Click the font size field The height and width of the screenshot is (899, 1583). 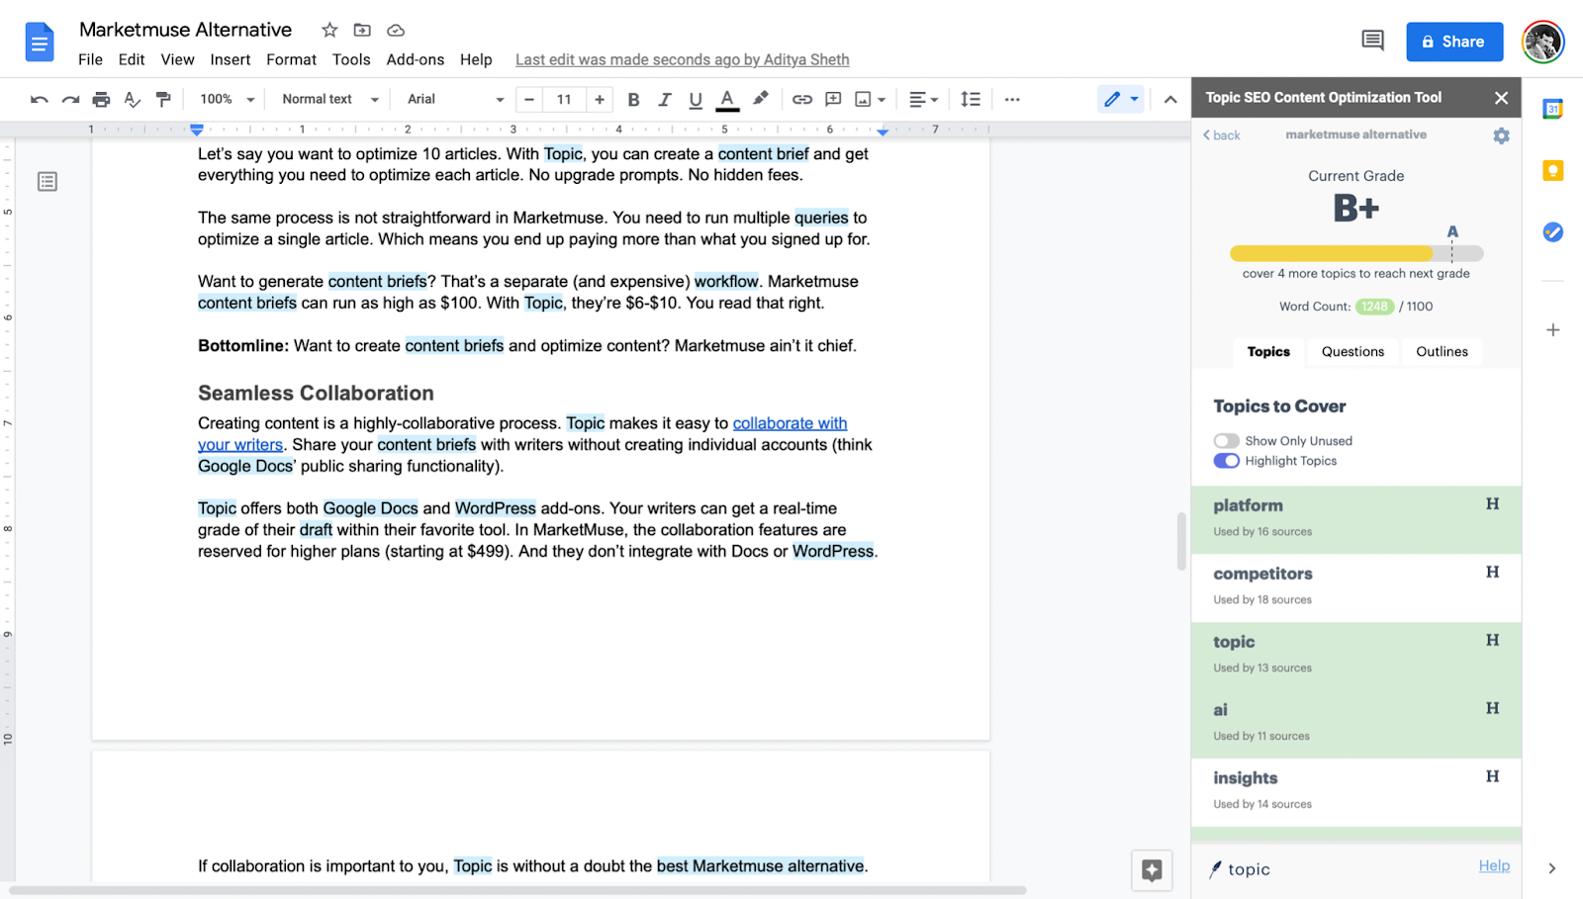pos(564,99)
